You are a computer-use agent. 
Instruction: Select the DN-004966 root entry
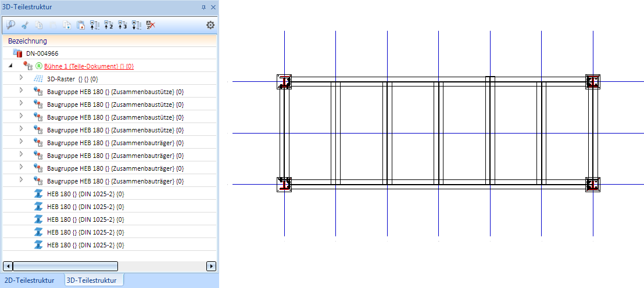pos(44,53)
